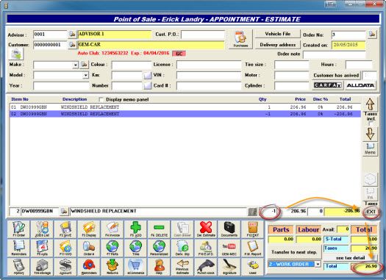Open the Documents briefcase icon

click(229, 229)
